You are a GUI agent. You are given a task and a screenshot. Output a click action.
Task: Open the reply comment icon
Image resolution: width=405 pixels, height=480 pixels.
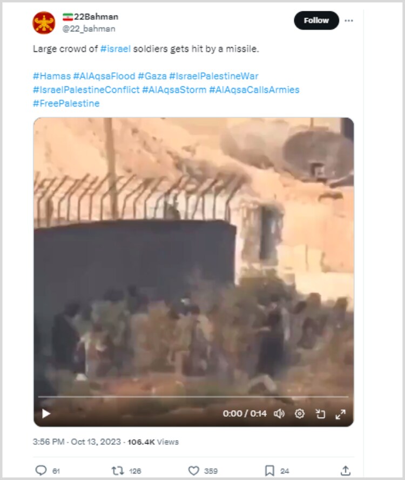coord(41,470)
